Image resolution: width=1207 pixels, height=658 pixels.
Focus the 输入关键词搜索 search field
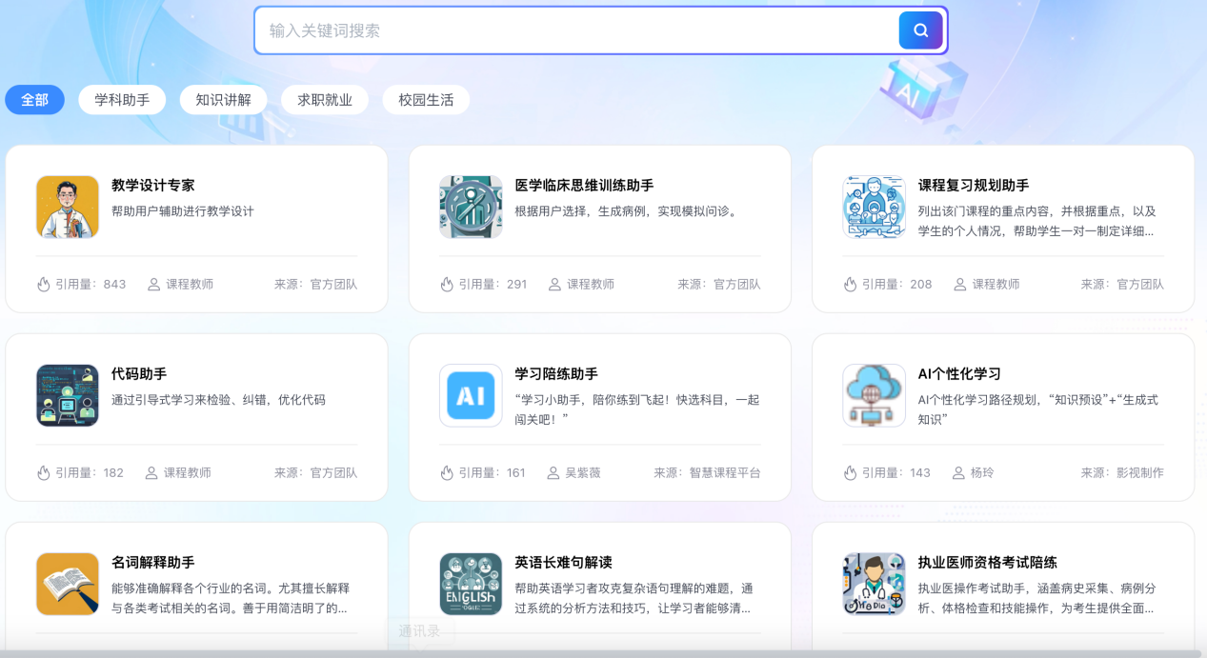coord(572,30)
